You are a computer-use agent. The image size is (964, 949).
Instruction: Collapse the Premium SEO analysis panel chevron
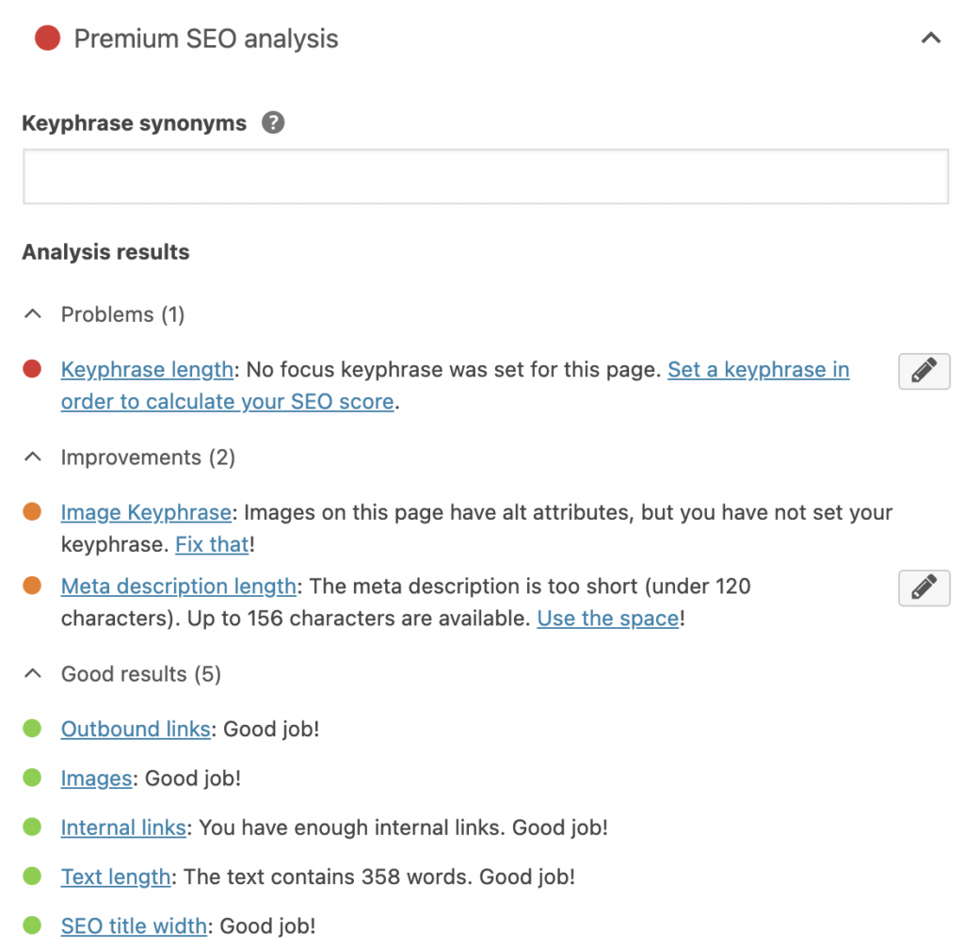click(x=930, y=39)
